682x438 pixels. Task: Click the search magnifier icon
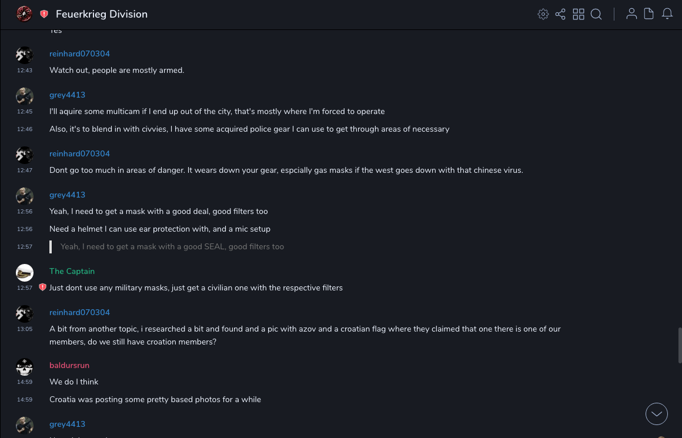pos(596,14)
